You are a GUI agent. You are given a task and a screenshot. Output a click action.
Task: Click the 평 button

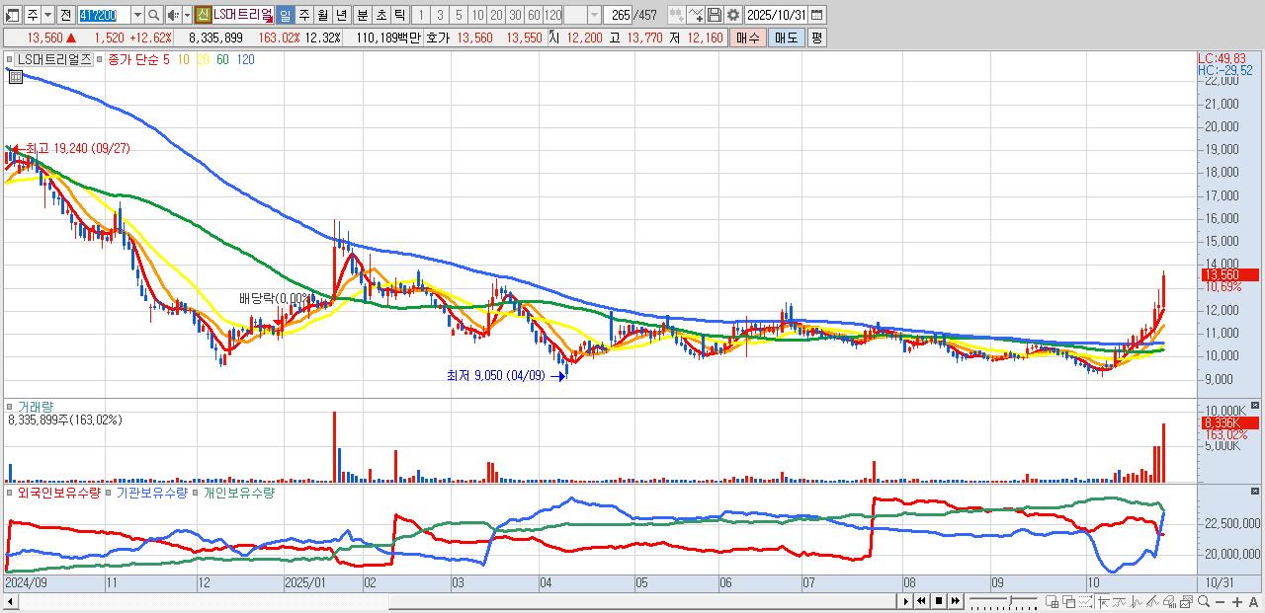pyautogui.click(x=816, y=38)
